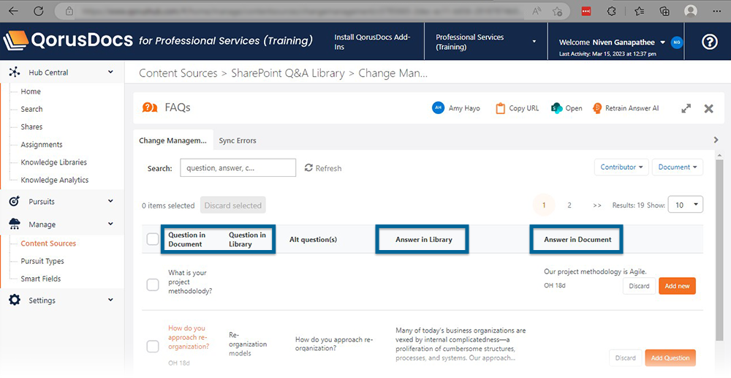Expand the FAQs panel to full screen

point(686,108)
